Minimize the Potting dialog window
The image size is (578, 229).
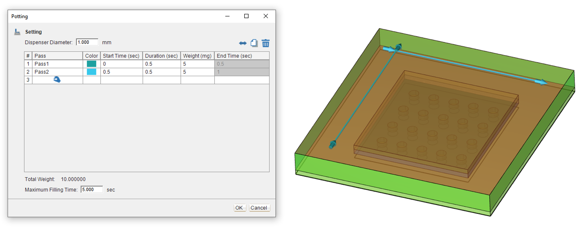coord(227,16)
